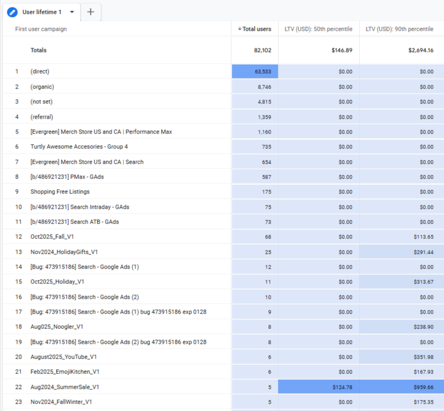Click the First user campaign dimension header
Viewport: 444px width, 411px height.
[41, 29]
